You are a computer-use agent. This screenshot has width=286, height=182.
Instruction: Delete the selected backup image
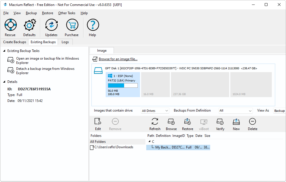point(252,124)
